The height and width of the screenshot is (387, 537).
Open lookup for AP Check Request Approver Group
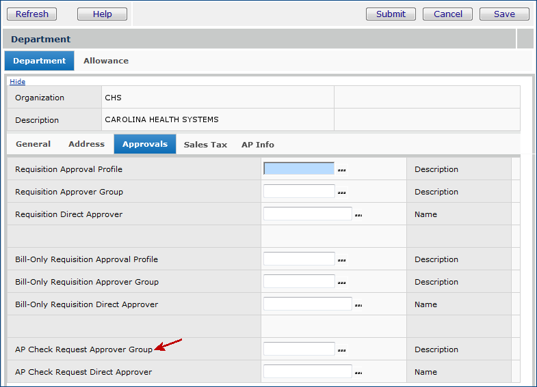point(341,349)
